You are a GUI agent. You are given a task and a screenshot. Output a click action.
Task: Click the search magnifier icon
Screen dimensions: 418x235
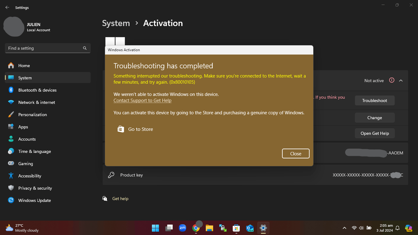[x=85, y=48]
